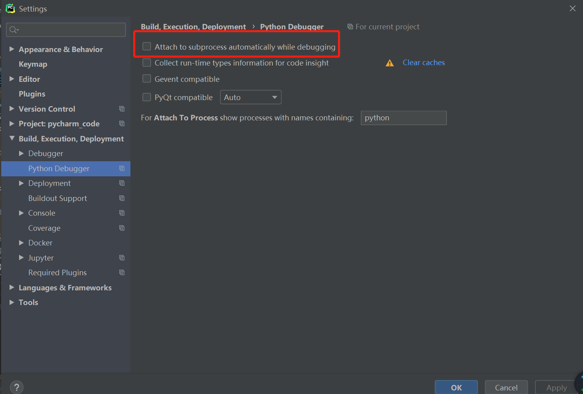Click the search magnifier in settings search
This screenshot has width=583, height=394.
13,29
